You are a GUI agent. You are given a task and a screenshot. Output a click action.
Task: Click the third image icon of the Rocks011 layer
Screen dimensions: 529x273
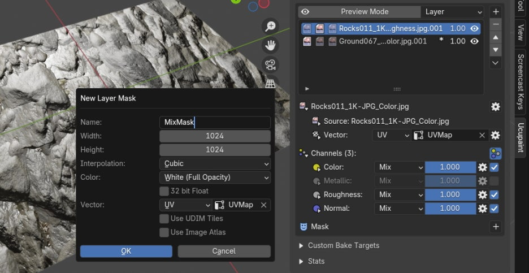(x=333, y=29)
